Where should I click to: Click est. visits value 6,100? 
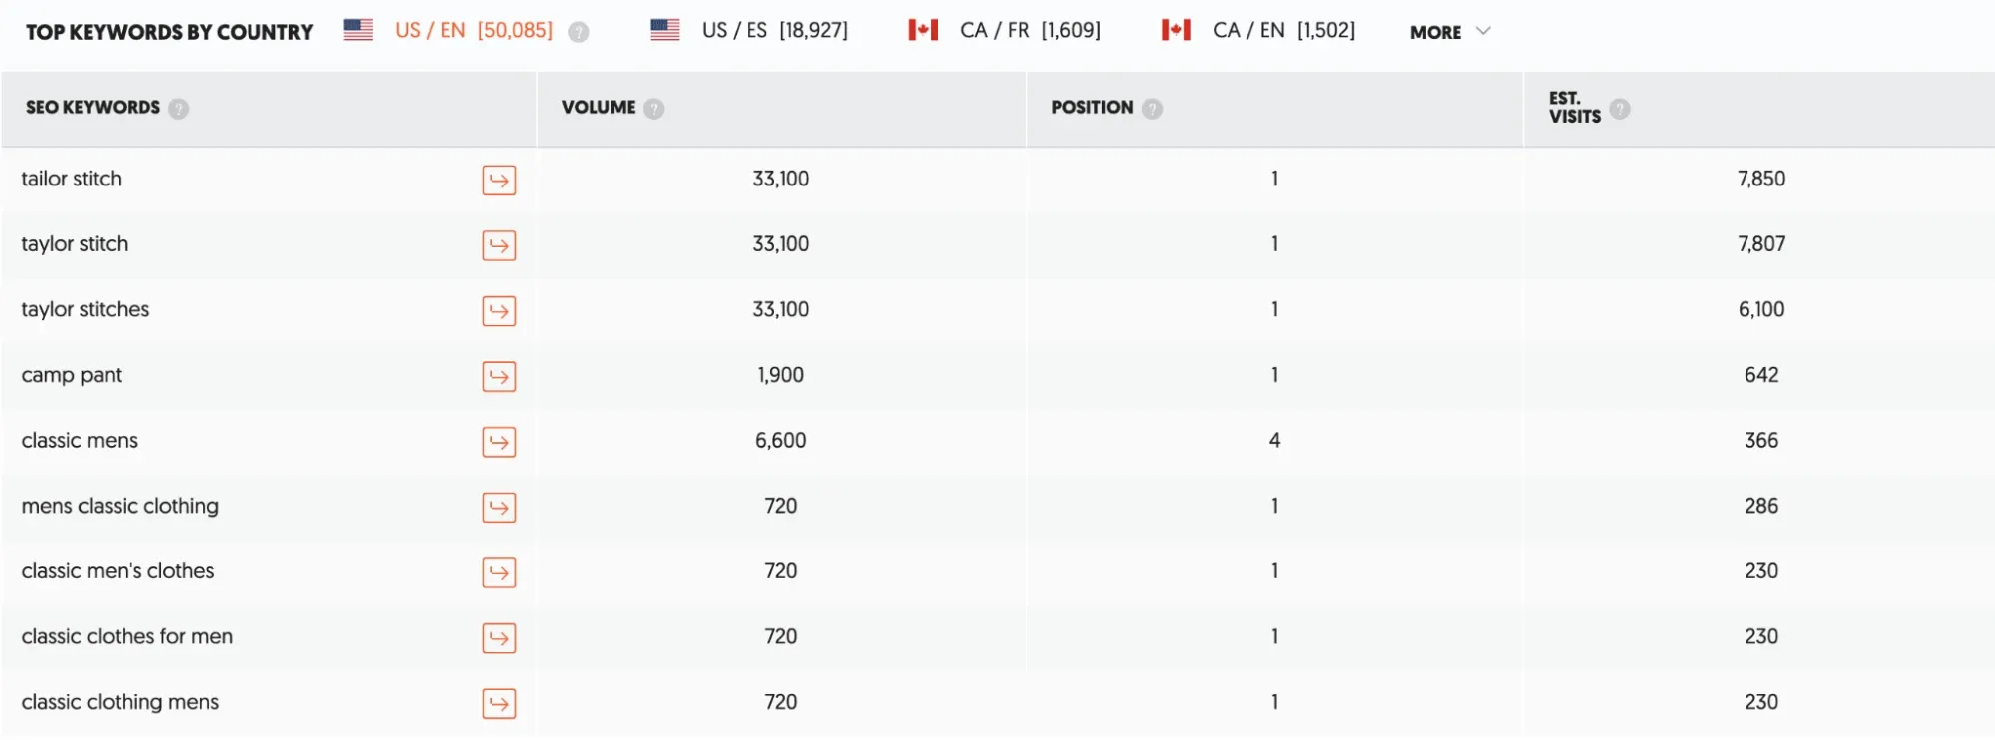(x=1761, y=309)
